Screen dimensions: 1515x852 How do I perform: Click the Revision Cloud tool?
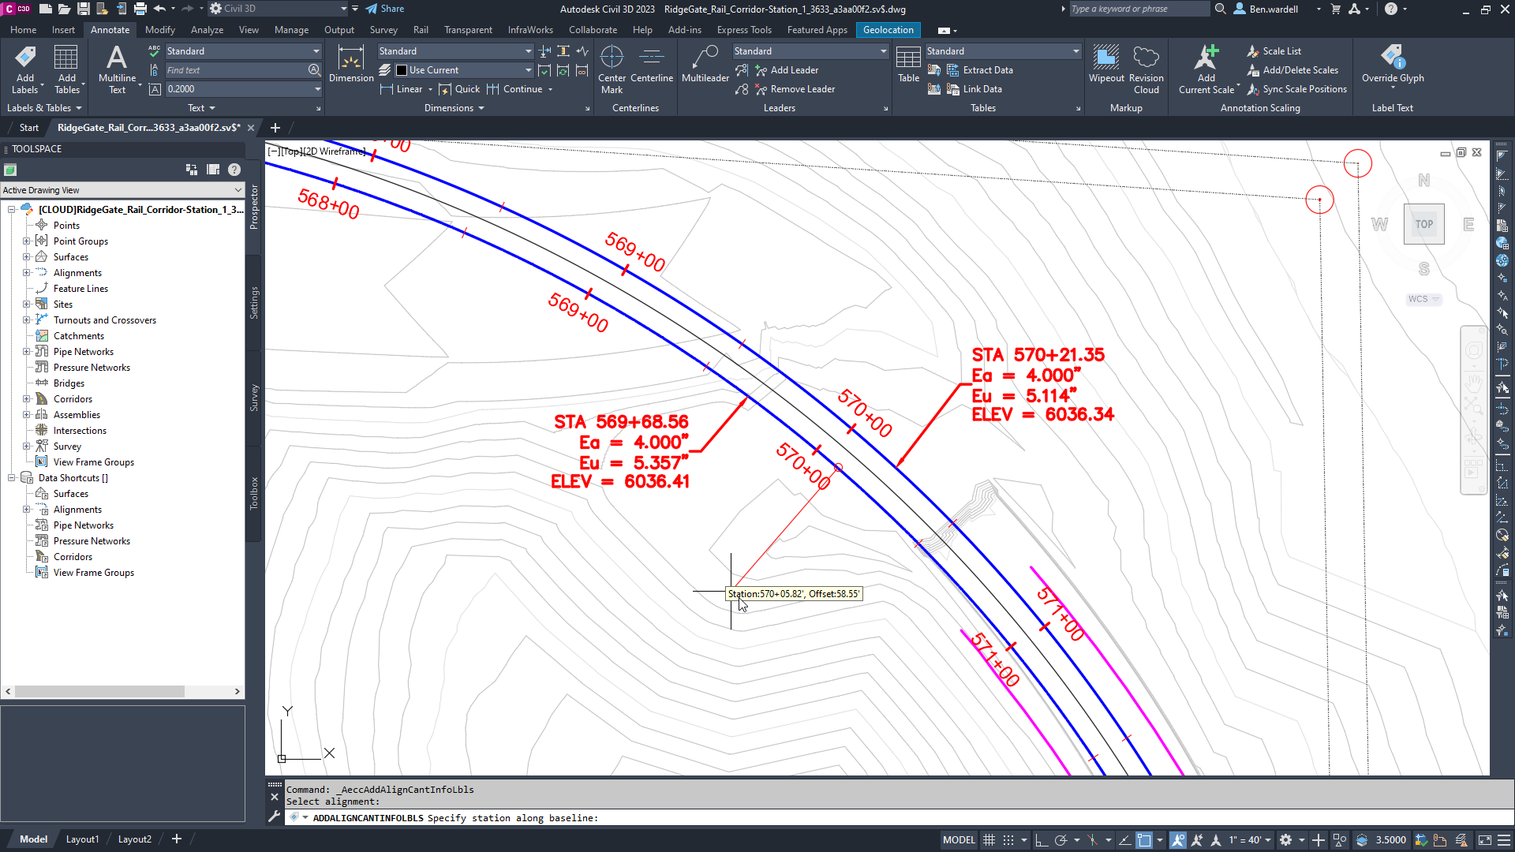(x=1146, y=58)
